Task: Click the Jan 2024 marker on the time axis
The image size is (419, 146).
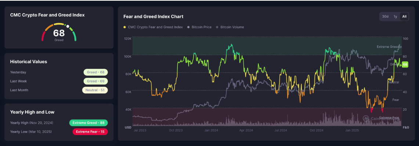Action: [211, 130]
